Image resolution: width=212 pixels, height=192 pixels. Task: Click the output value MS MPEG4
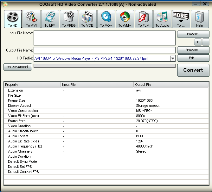[x=144, y=111]
